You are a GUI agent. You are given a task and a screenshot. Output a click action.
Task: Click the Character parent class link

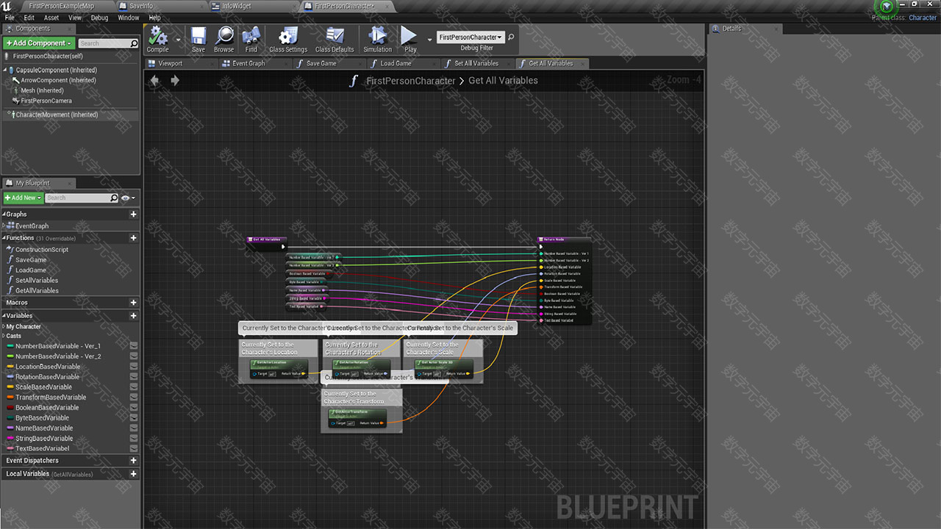click(923, 18)
